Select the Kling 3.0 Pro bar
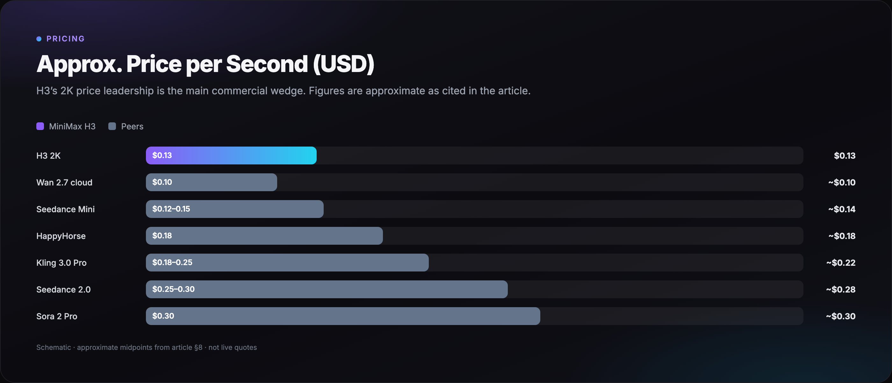This screenshot has height=383, width=892. pyautogui.click(x=287, y=263)
